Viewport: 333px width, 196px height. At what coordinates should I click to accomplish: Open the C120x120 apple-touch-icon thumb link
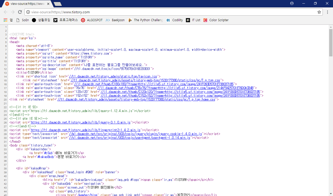181,92
